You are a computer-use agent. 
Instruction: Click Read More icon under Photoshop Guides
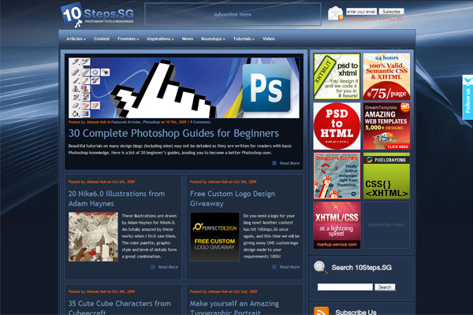pyautogui.click(x=274, y=163)
